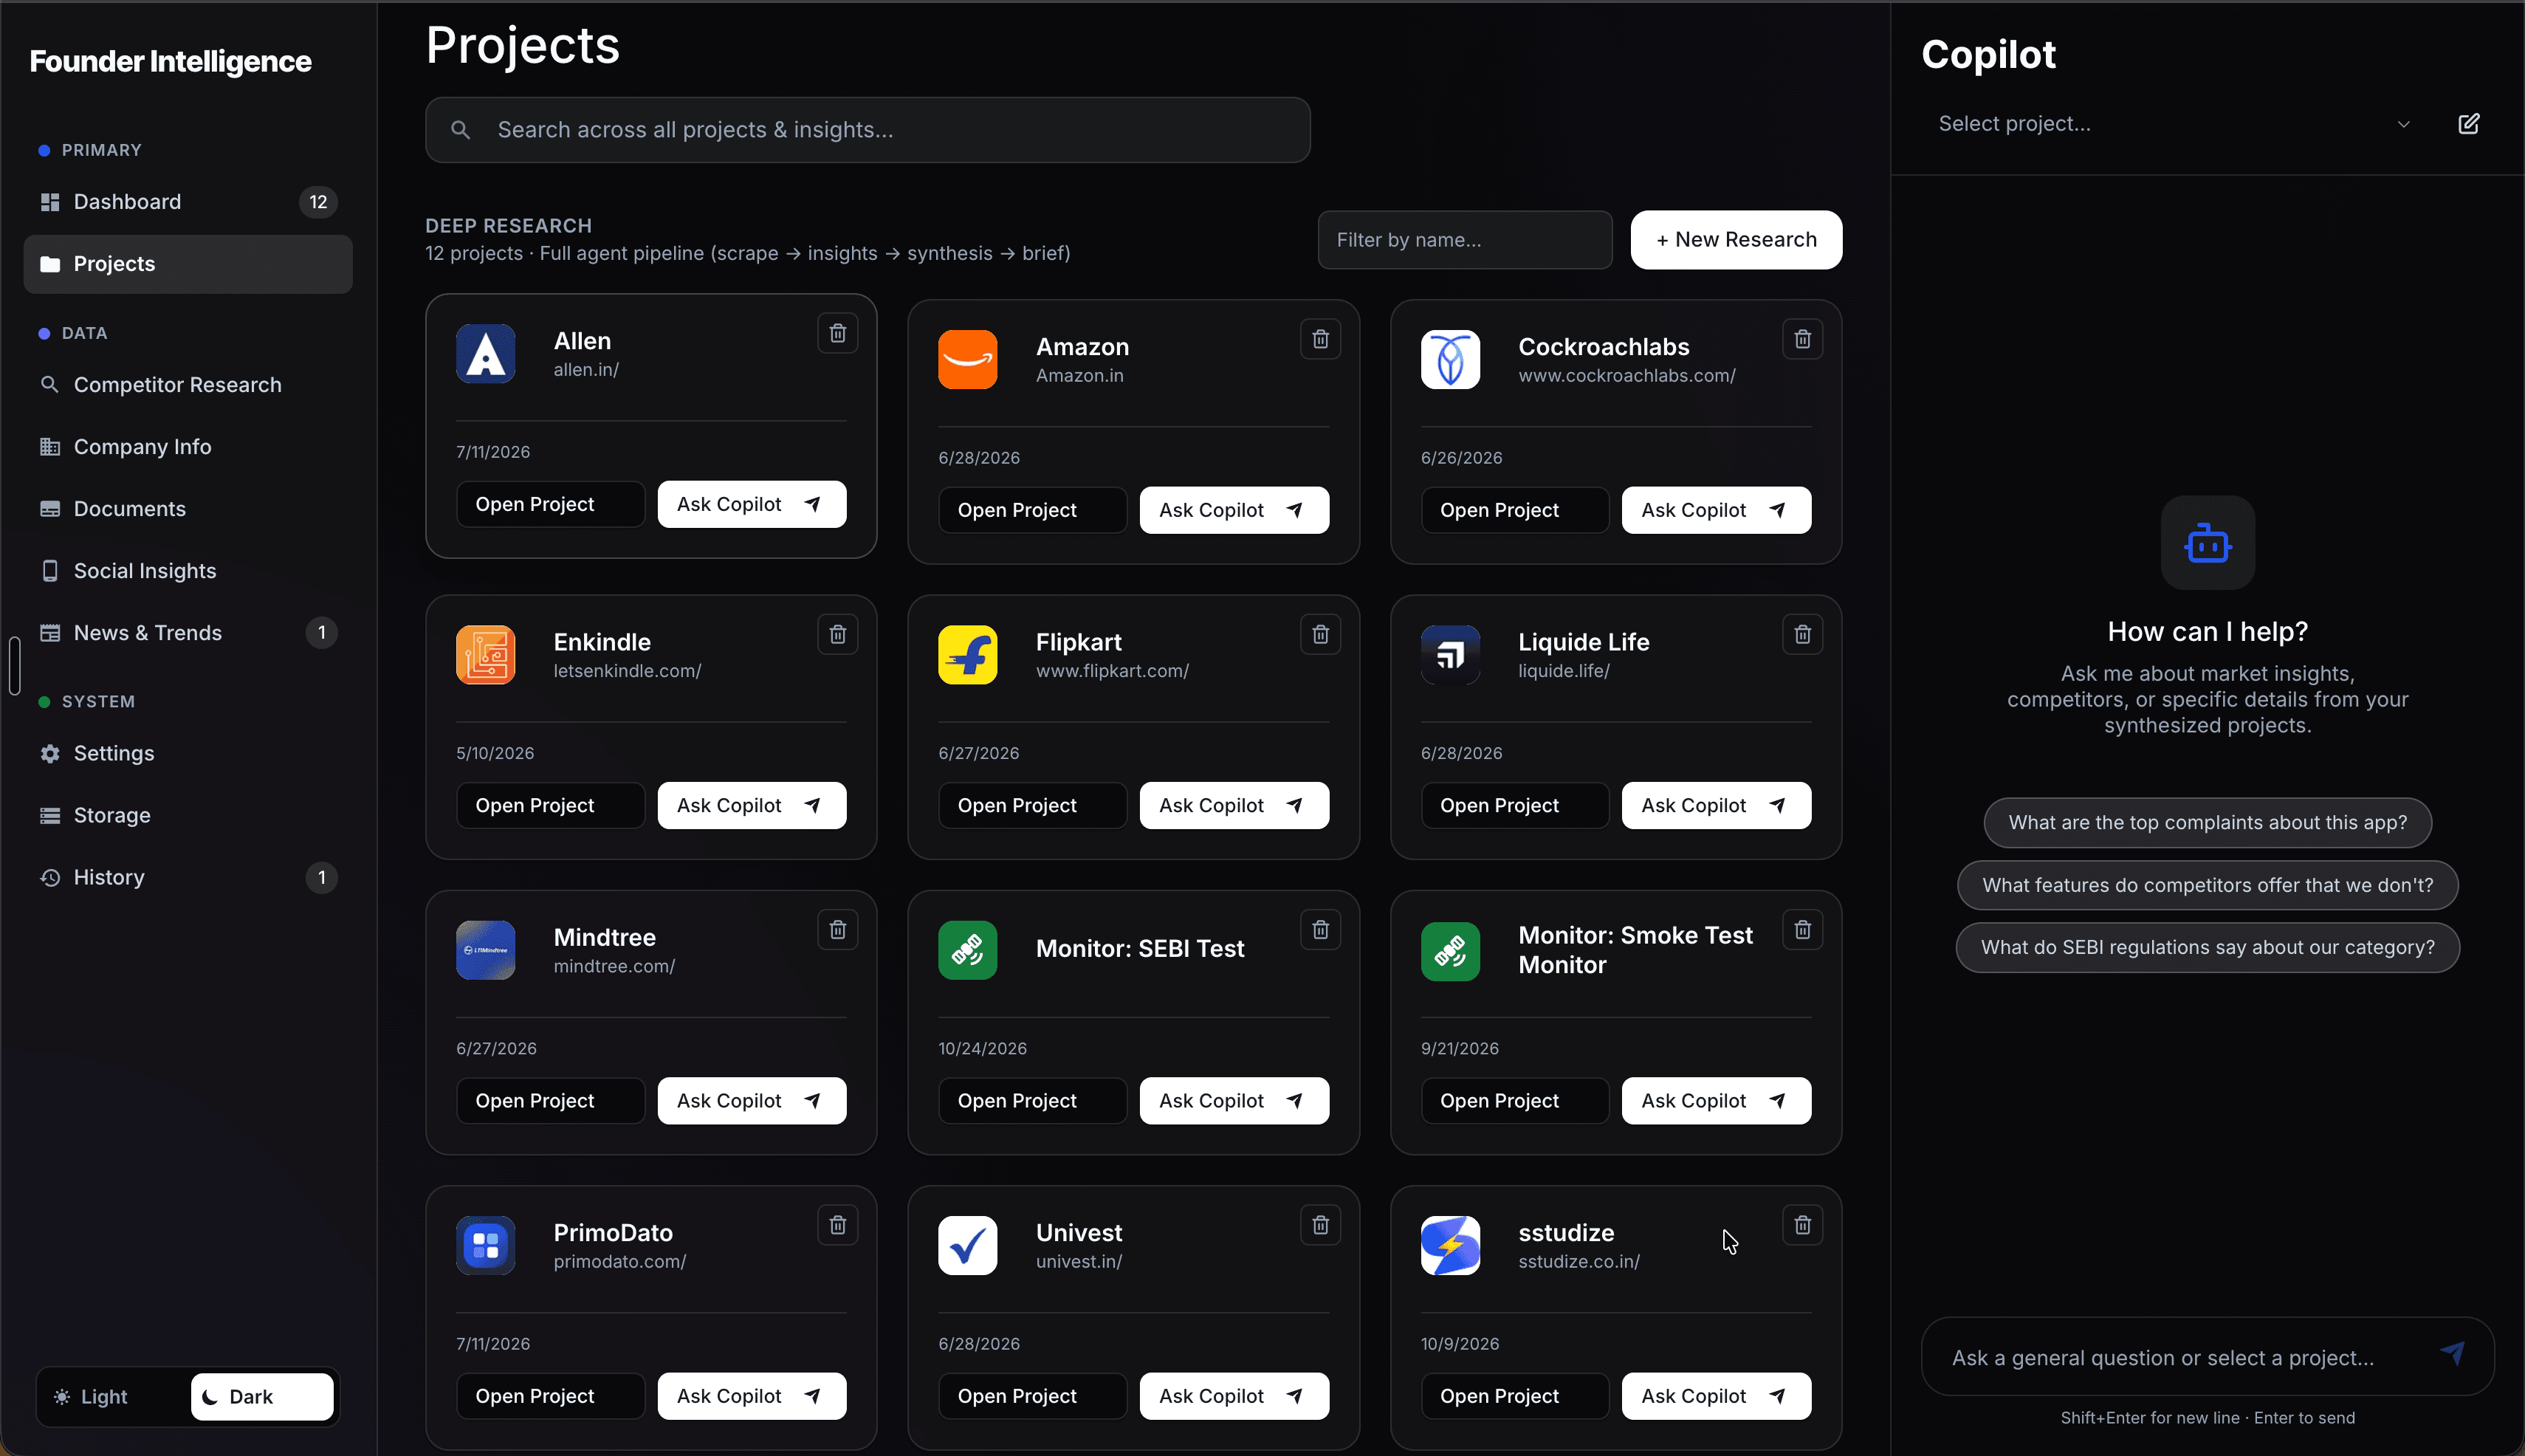Viewport: 2525px width, 1456px height.
Task: Open Documents in the sidebar
Action: pos(188,509)
